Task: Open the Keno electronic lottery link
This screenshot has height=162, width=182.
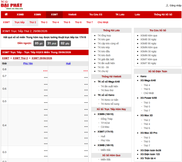Action: (x=143, y=76)
